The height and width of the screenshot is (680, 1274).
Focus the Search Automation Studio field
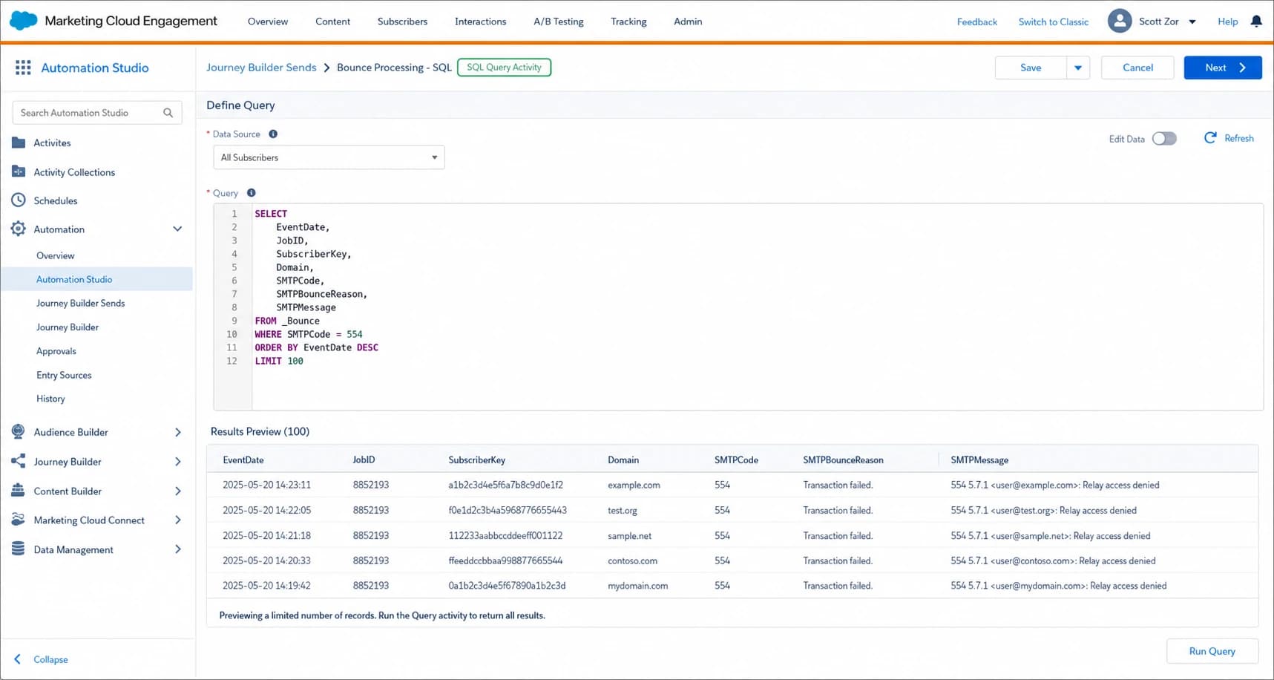coord(97,113)
